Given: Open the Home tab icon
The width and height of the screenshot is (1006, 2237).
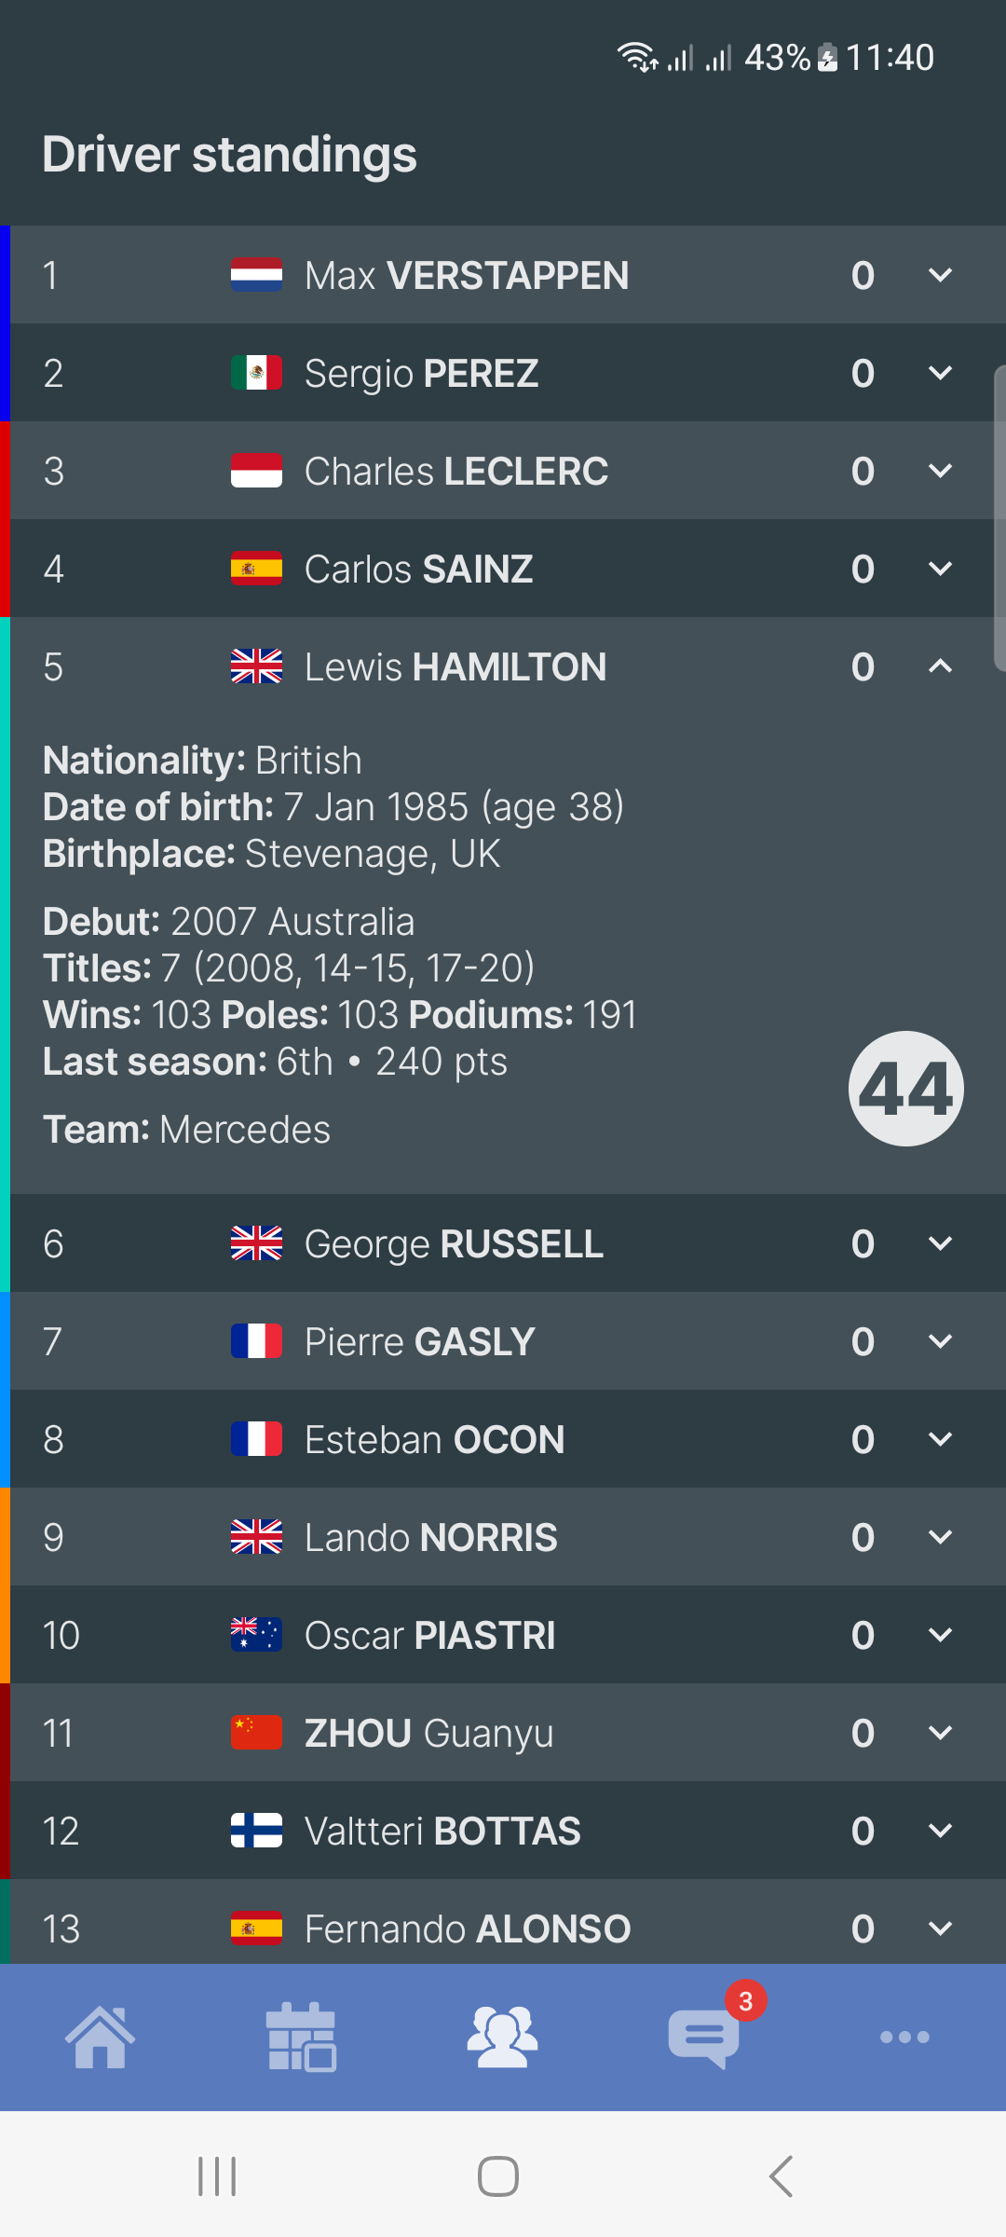Looking at the screenshot, I should (x=100, y=2037).
